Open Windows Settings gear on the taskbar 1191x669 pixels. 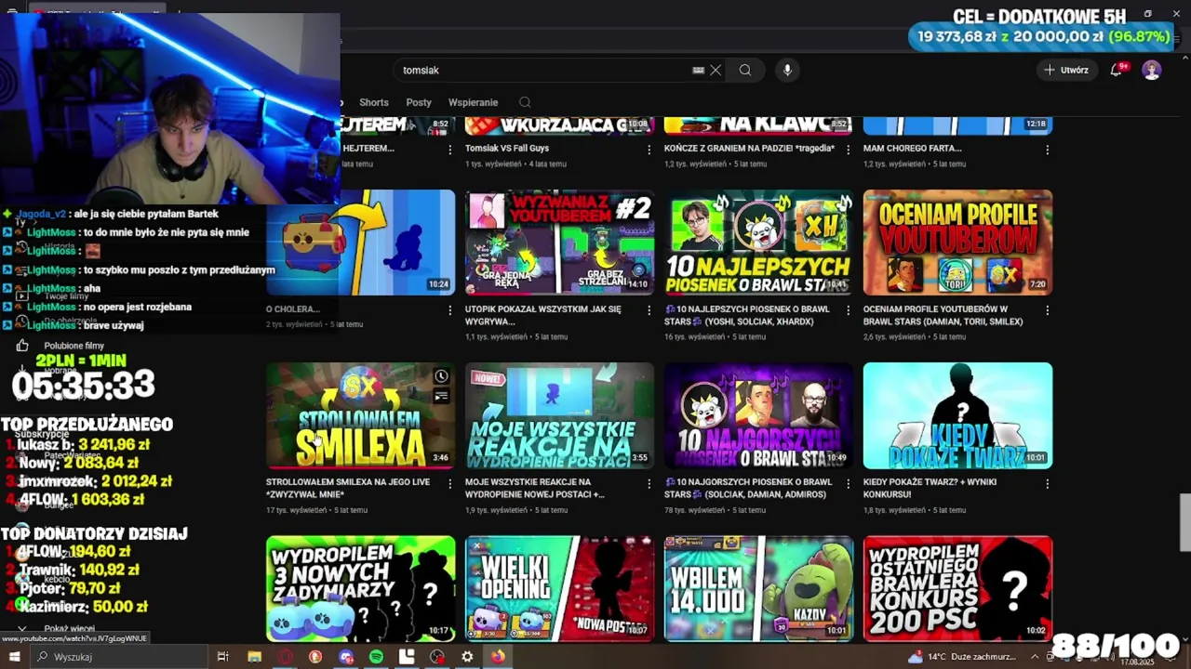pos(467,657)
